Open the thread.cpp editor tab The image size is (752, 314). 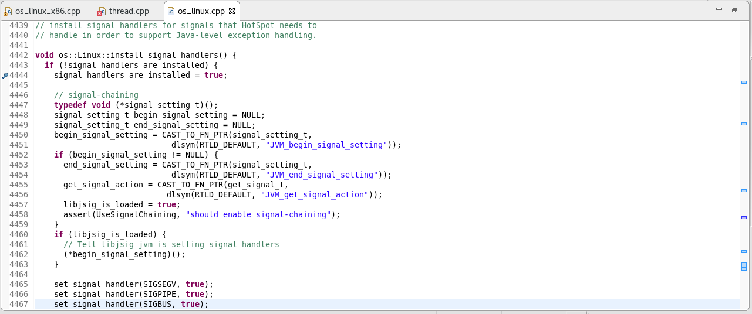(129, 11)
